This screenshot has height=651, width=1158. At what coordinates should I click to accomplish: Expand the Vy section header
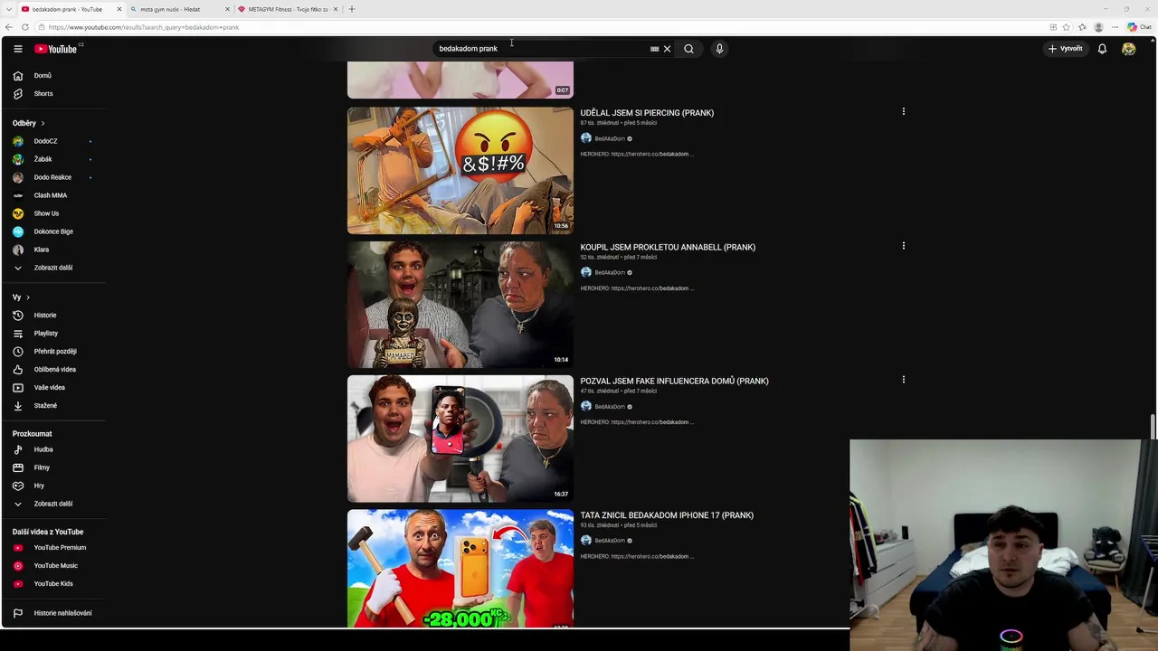pos(21,297)
